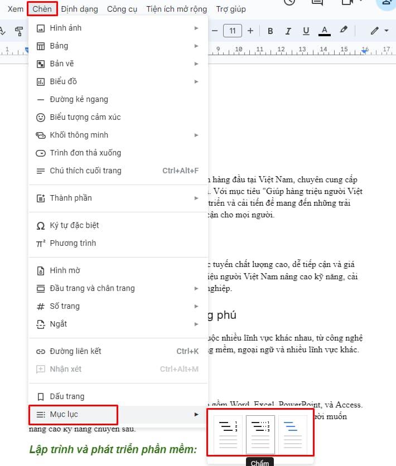Image resolution: width=396 pixels, height=466 pixels.
Task: Open the highlight color tool
Action: point(344,30)
